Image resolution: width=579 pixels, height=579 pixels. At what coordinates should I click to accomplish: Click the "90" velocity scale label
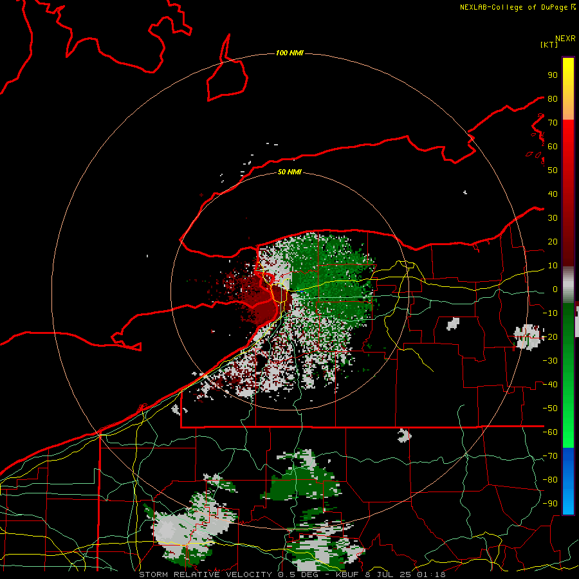click(553, 75)
